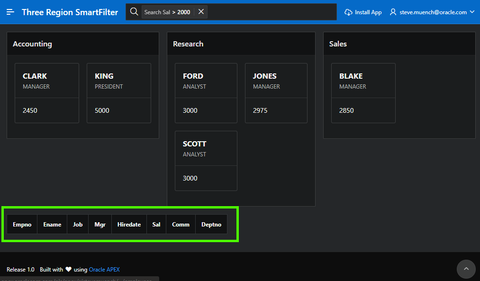Click in the search filter input field
This screenshot has width=480, height=281.
pyautogui.click(x=271, y=12)
